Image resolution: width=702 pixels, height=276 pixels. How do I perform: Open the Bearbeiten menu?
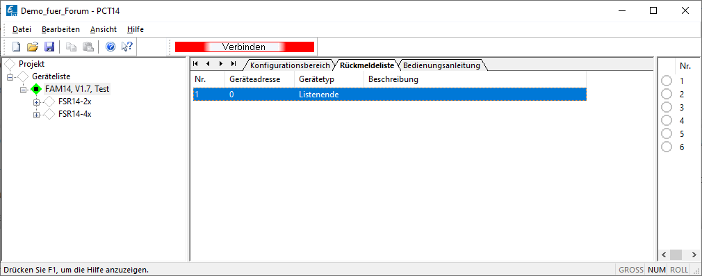click(60, 30)
